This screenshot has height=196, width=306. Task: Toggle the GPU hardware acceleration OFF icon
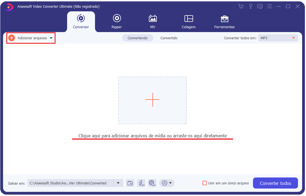152,183
